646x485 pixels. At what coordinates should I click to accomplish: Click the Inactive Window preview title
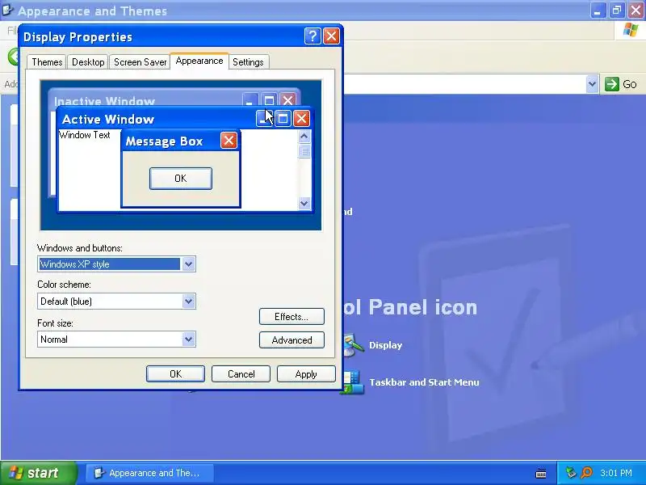105,102
